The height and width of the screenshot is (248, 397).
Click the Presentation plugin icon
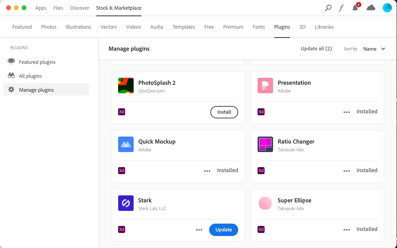(265, 86)
